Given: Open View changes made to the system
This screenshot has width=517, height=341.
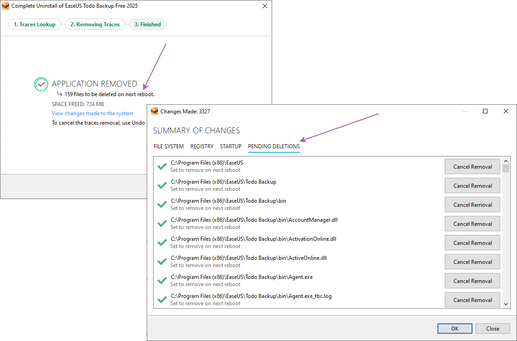Looking at the screenshot, I should (x=92, y=113).
